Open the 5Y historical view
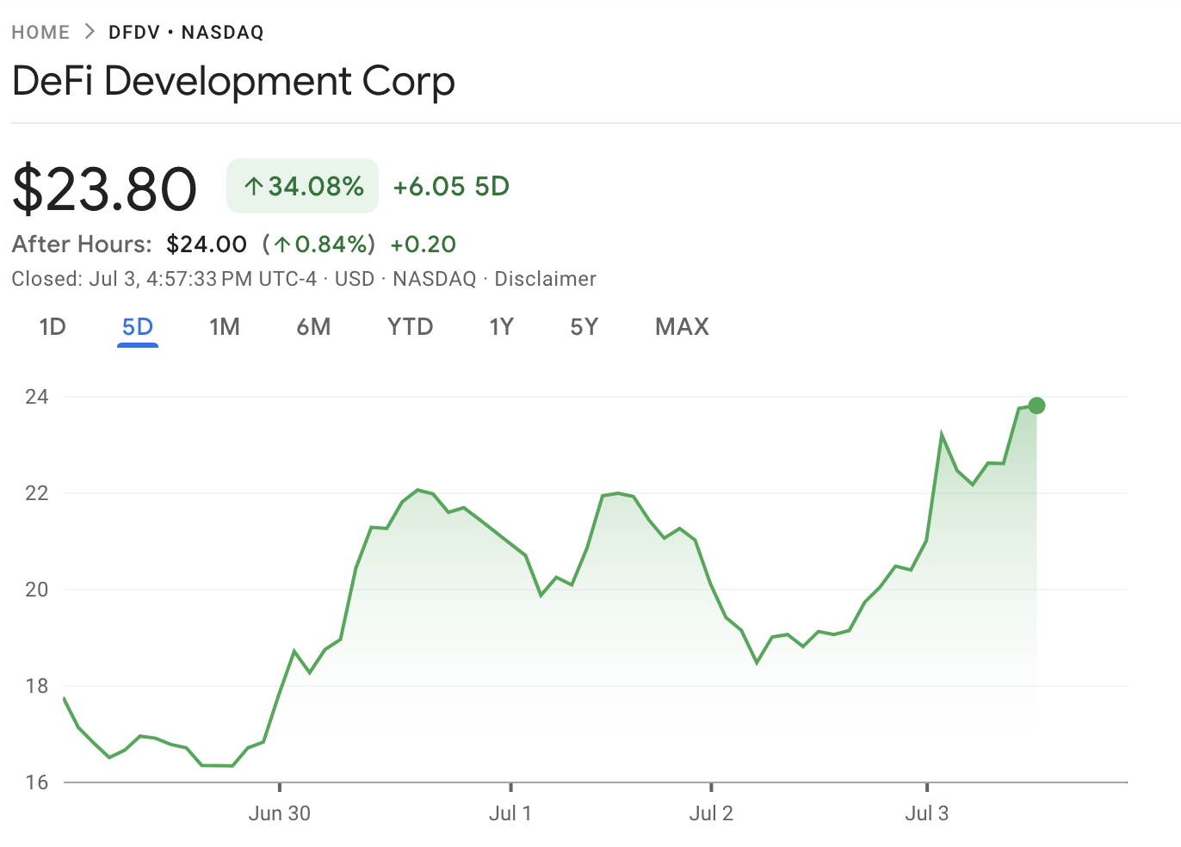The height and width of the screenshot is (847, 1181). (584, 327)
